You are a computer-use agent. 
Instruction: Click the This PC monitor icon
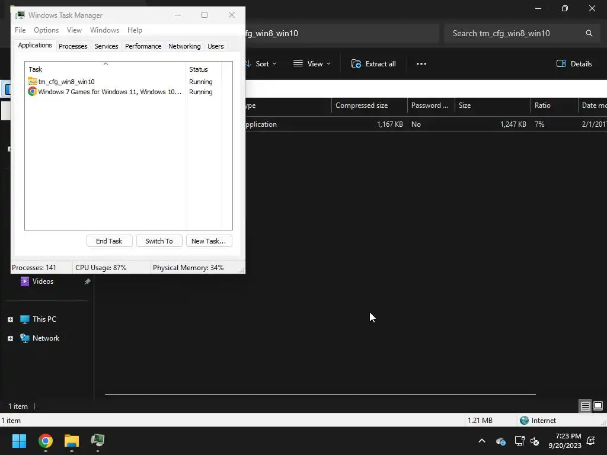coord(25,319)
